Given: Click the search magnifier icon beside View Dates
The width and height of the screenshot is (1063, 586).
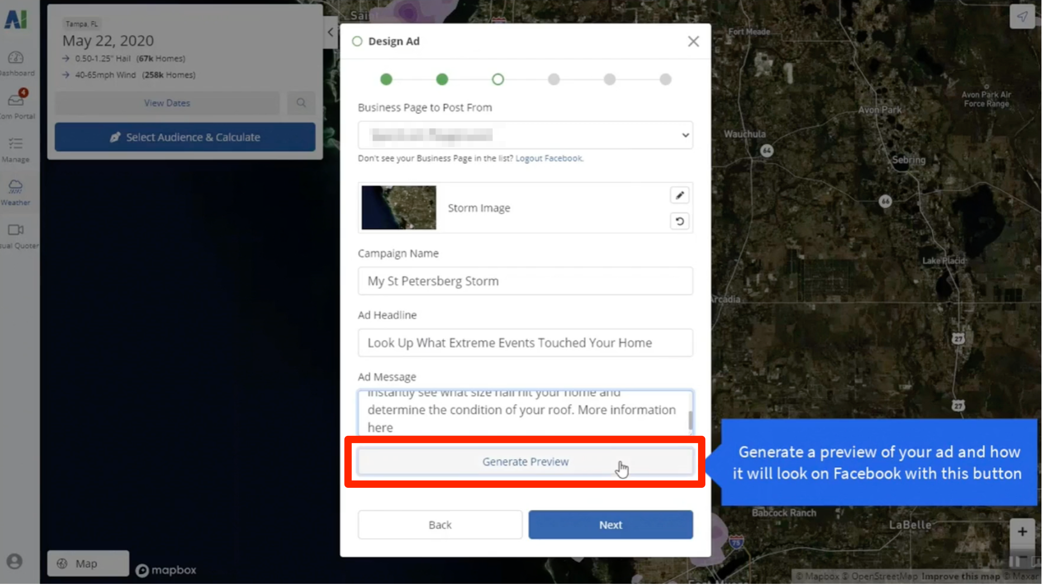Looking at the screenshot, I should (301, 103).
